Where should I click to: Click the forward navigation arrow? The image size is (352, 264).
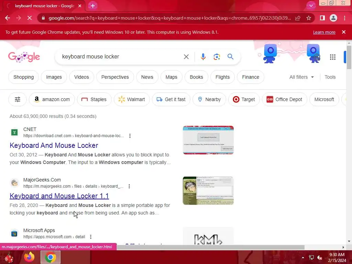tap(19, 18)
